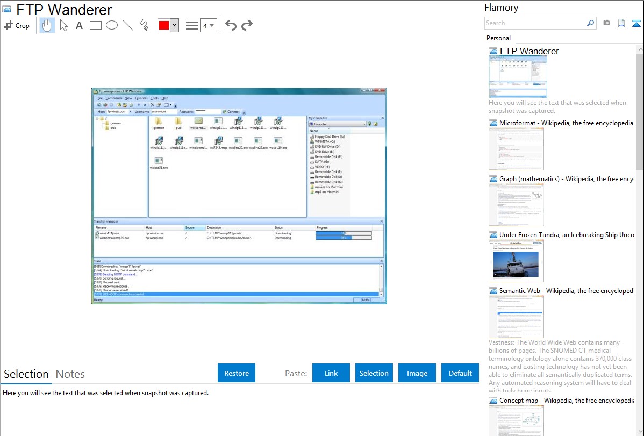Focus the Flamory Search field
Screen dimensions: 644x436
tap(535, 23)
